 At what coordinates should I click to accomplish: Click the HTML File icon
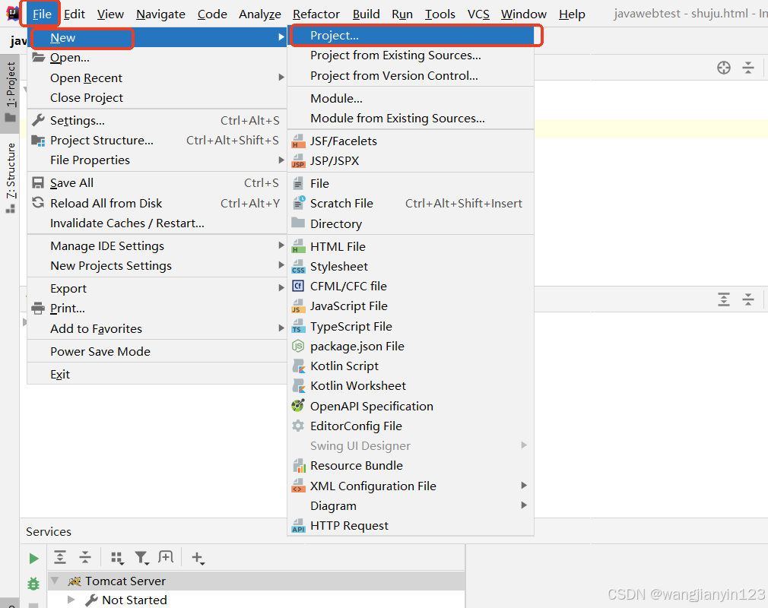298,246
